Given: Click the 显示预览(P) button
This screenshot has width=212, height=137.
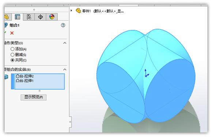Looking at the screenshot, I should click(34, 97).
